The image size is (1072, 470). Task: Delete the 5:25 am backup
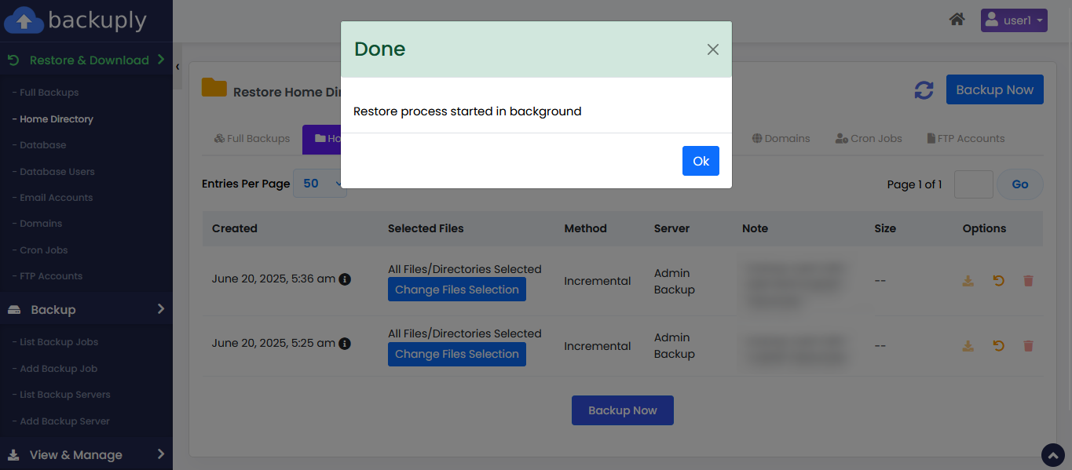(x=1028, y=346)
